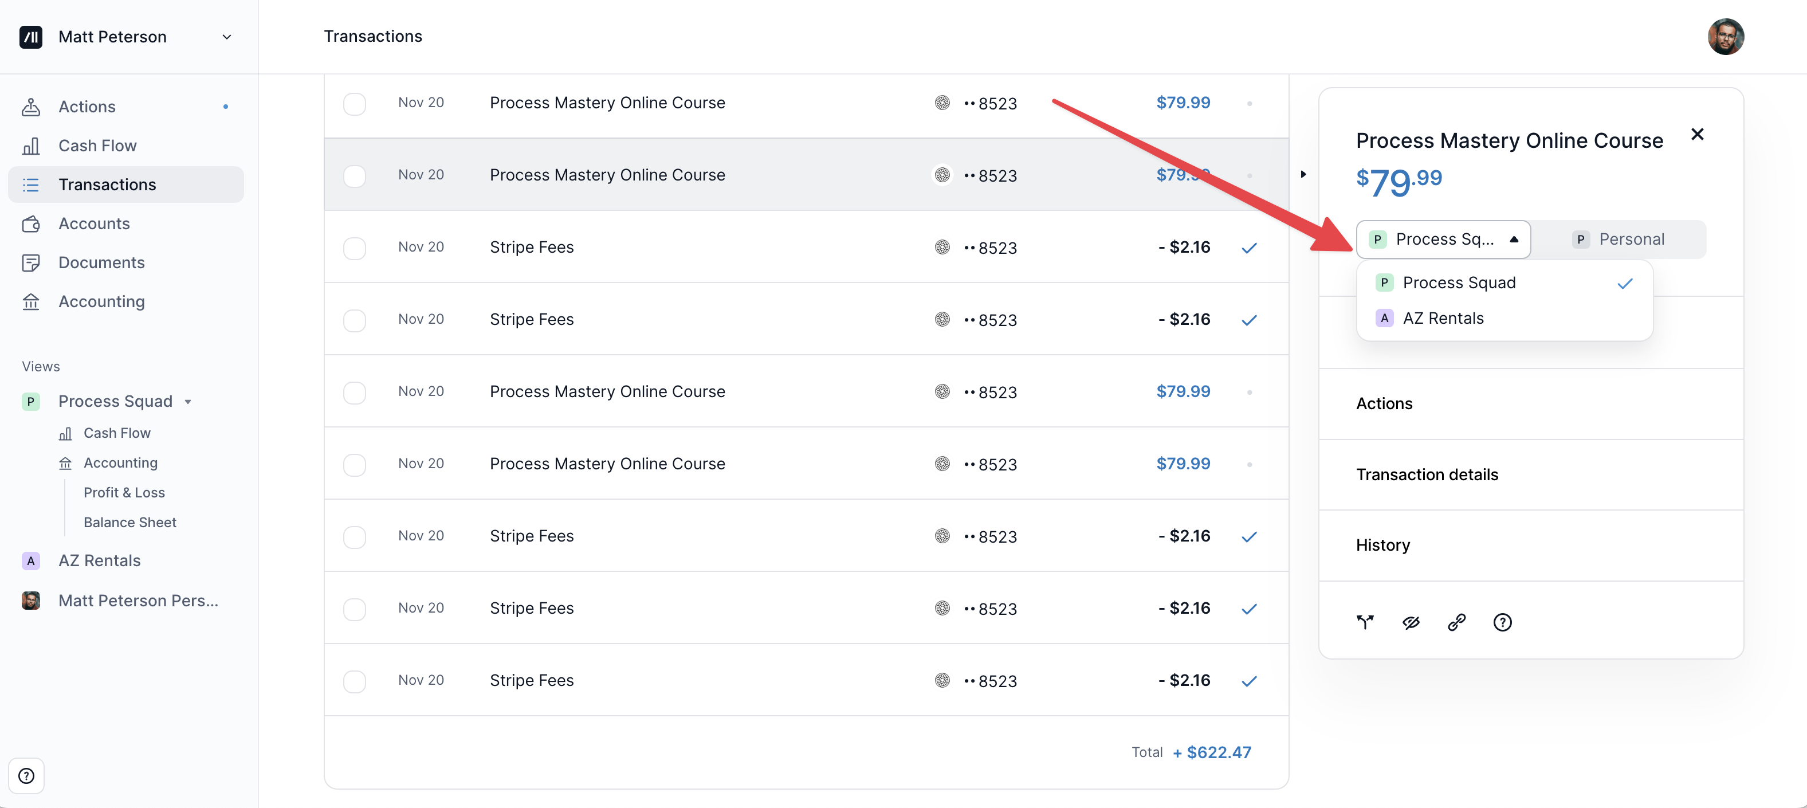
Task: Click the hide transaction eye icon
Action: (x=1411, y=622)
